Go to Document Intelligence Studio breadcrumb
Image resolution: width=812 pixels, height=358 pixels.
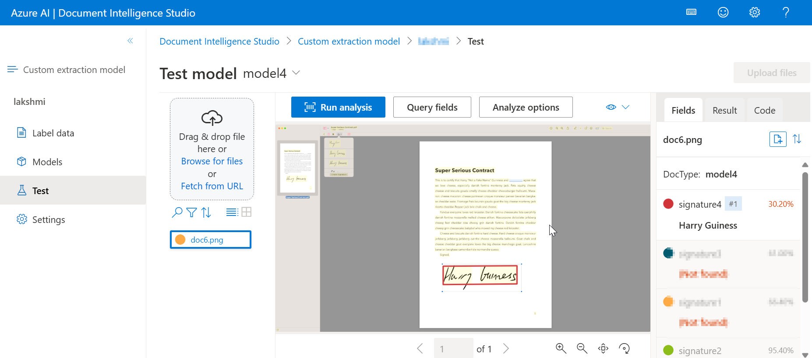tap(219, 41)
